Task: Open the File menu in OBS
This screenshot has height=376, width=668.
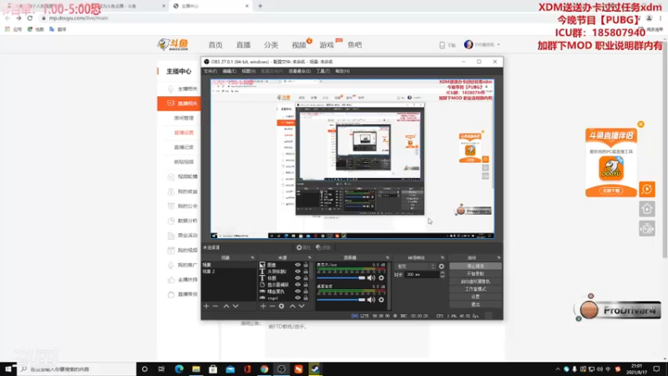Action: click(210, 71)
